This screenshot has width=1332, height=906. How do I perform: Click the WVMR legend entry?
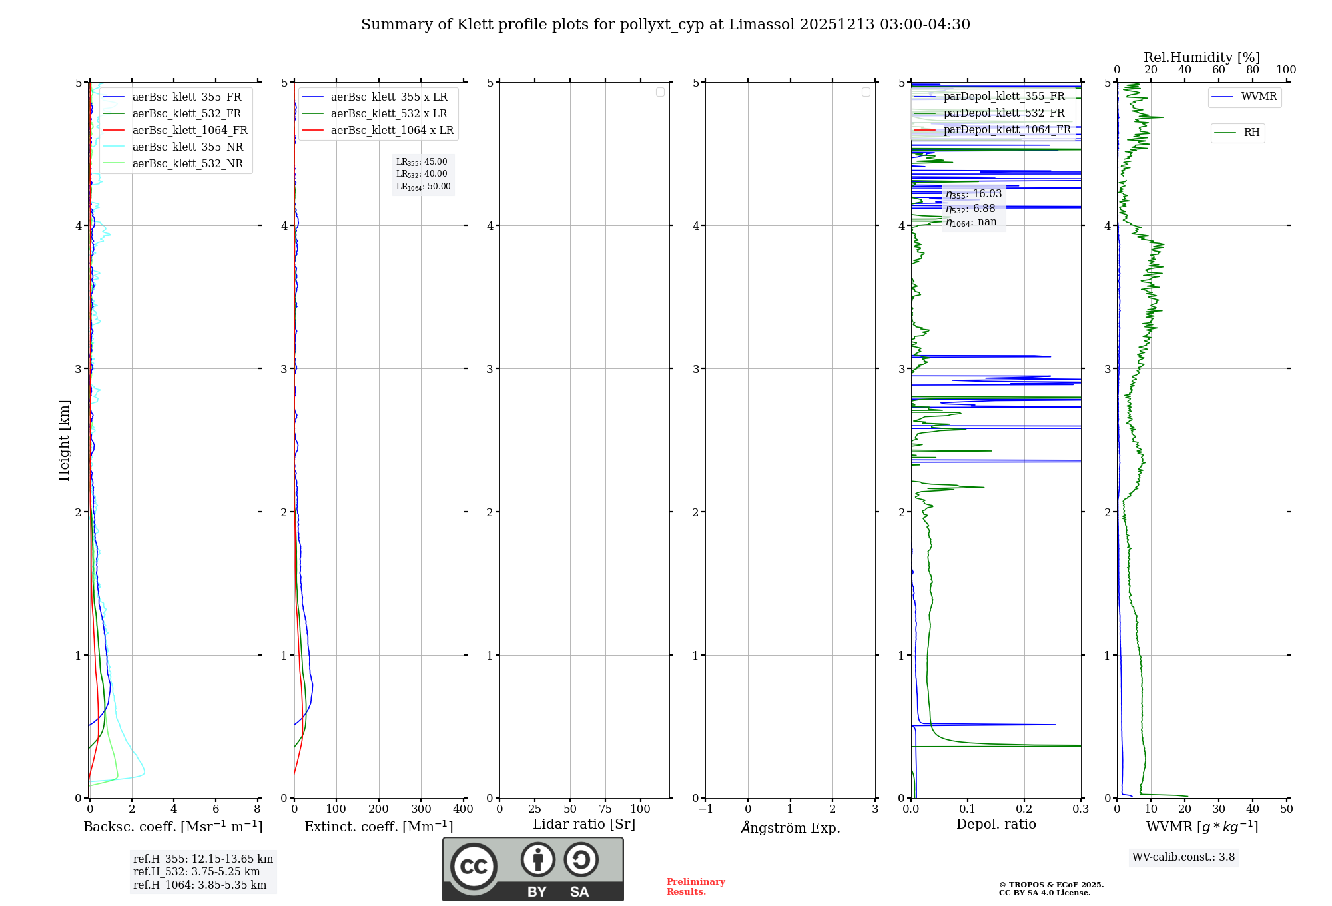pyautogui.click(x=1258, y=97)
